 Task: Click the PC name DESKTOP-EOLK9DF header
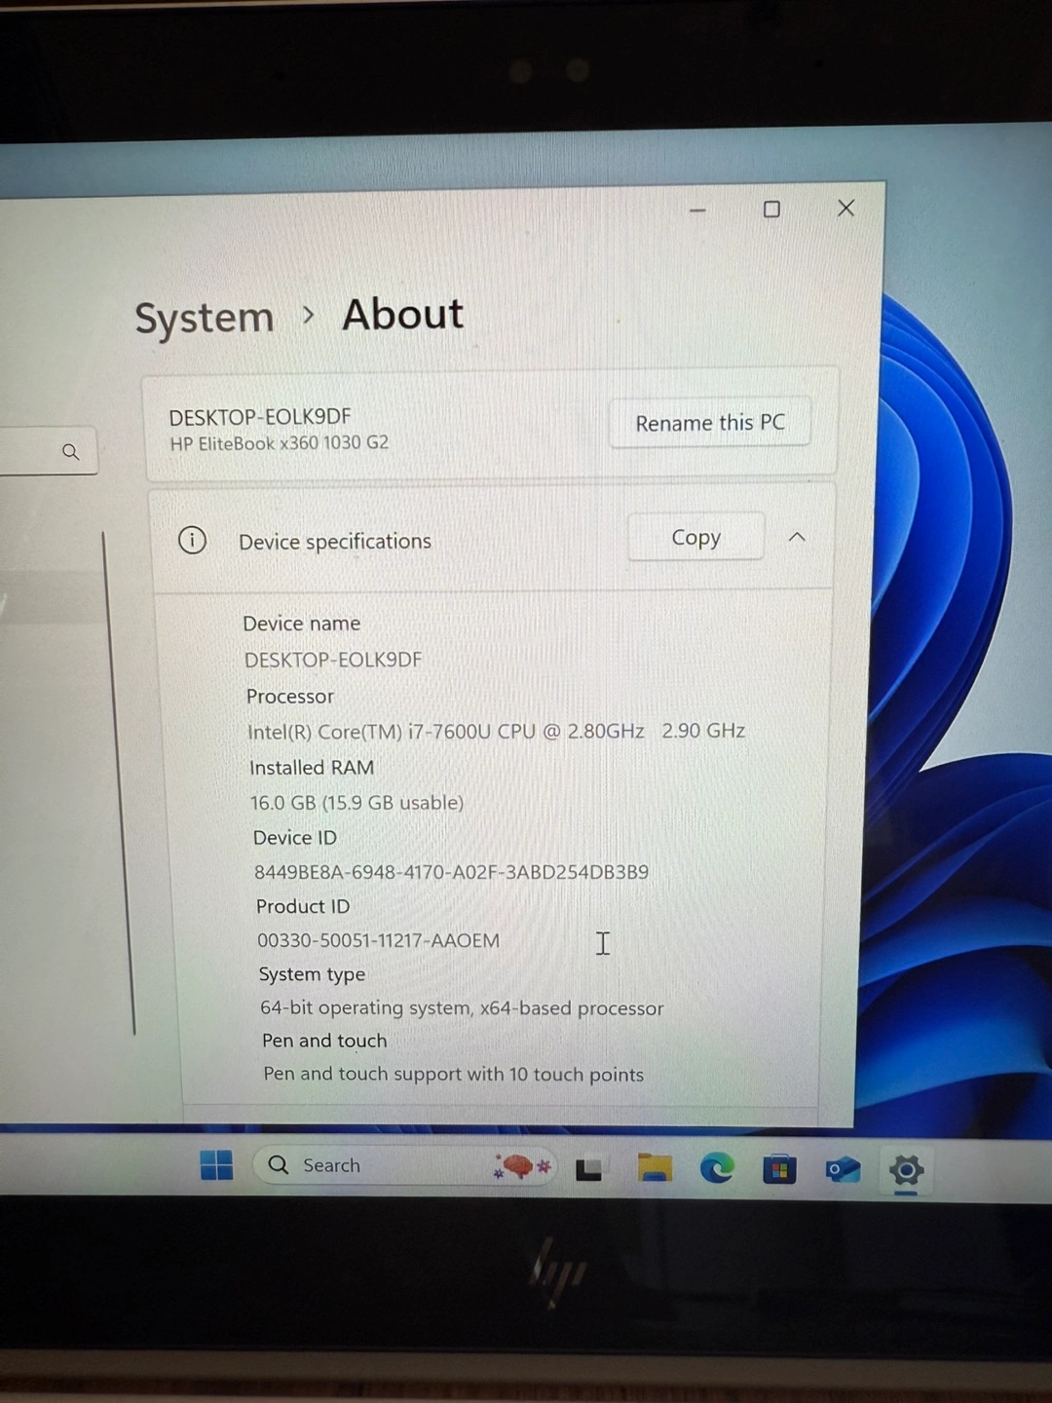(260, 417)
